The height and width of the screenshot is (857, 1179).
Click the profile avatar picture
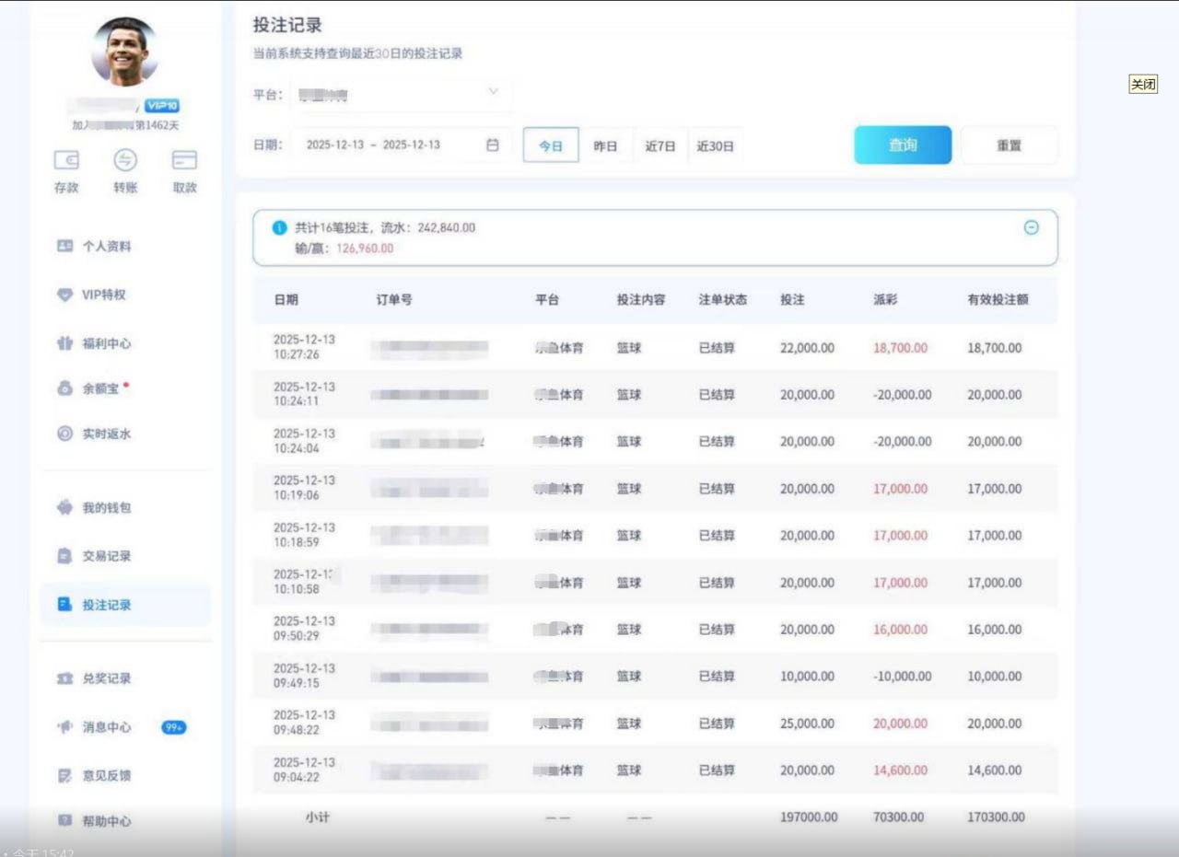coord(124,52)
